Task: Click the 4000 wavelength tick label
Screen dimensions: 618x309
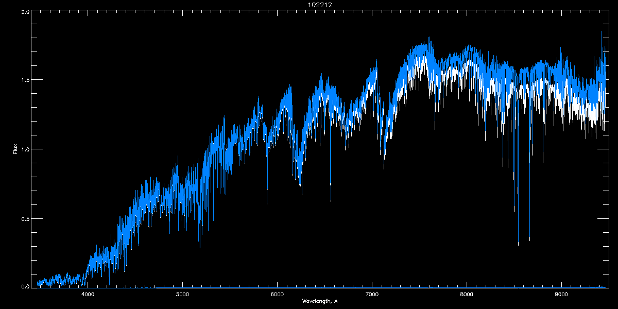Action: point(88,295)
